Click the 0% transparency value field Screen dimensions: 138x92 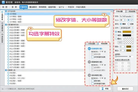tap(131, 57)
